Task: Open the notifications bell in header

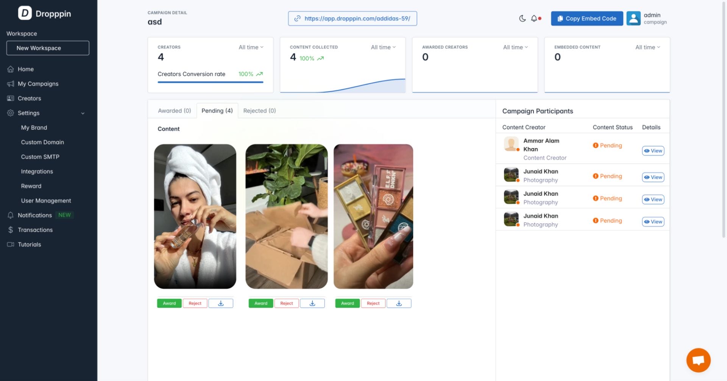Action: click(534, 19)
